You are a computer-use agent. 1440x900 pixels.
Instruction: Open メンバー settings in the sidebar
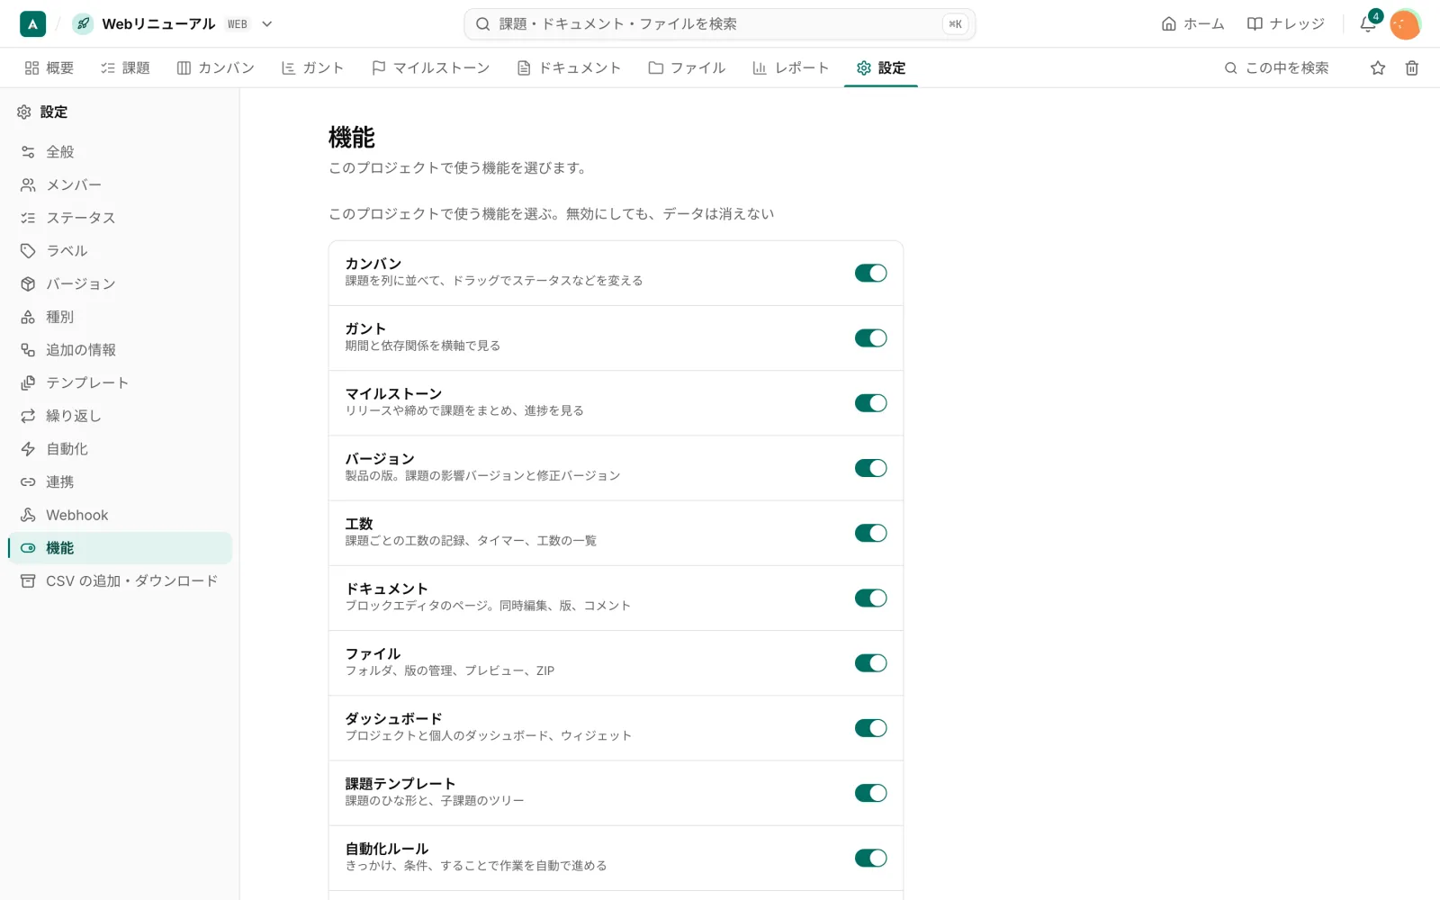point(120,184)
